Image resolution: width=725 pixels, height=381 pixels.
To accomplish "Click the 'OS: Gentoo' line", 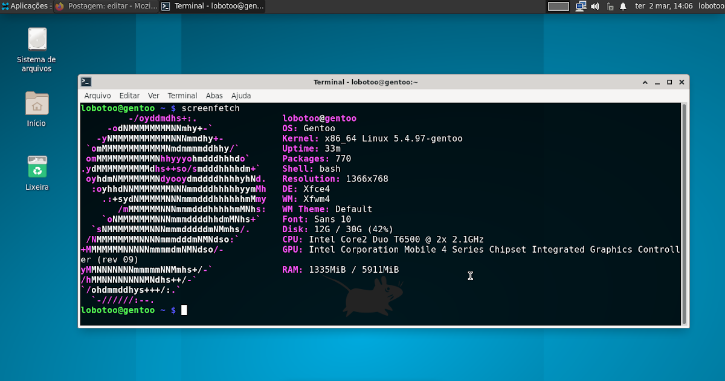I will pyautogui.click(x=309, y=128).
